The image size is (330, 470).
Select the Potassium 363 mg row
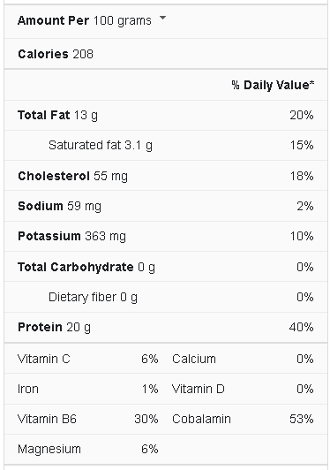point(166,236)
